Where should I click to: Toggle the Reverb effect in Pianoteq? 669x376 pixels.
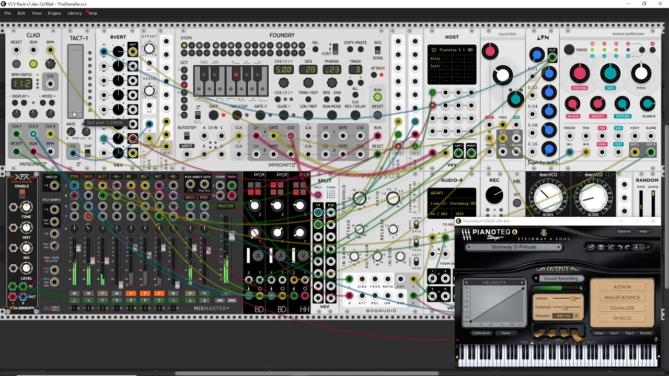coord(645,333)
